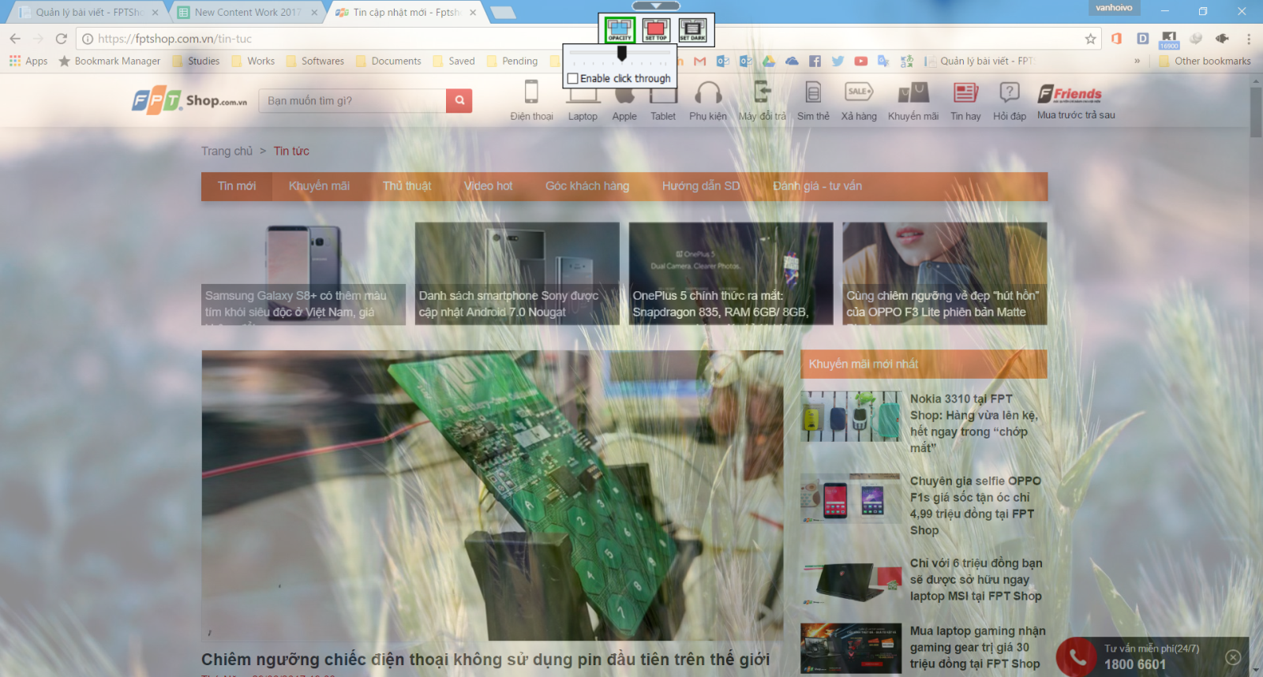The width and height of the screenshot is (1263, 677).
Task: Click the Set Dark icon
Action: [693, 30]
